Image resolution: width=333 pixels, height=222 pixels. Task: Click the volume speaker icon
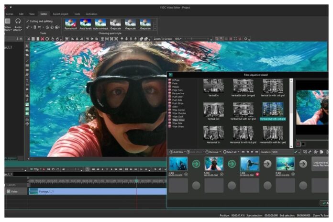[x=64, y=169]
